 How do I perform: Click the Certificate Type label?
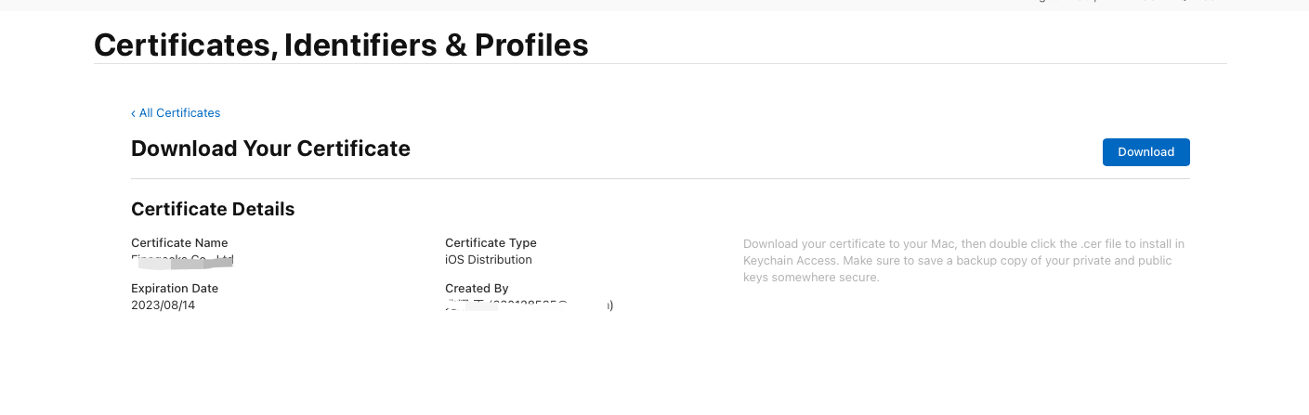point(491,243)
